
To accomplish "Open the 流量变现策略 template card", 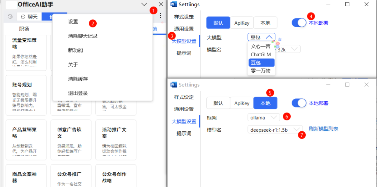I will (26, 53).
